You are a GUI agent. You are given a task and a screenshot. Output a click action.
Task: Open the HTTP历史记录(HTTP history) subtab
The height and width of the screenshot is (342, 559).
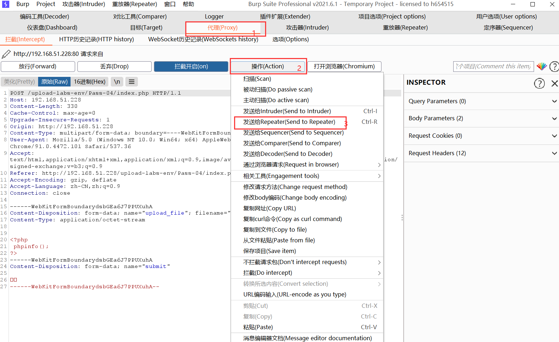(97, 40)
